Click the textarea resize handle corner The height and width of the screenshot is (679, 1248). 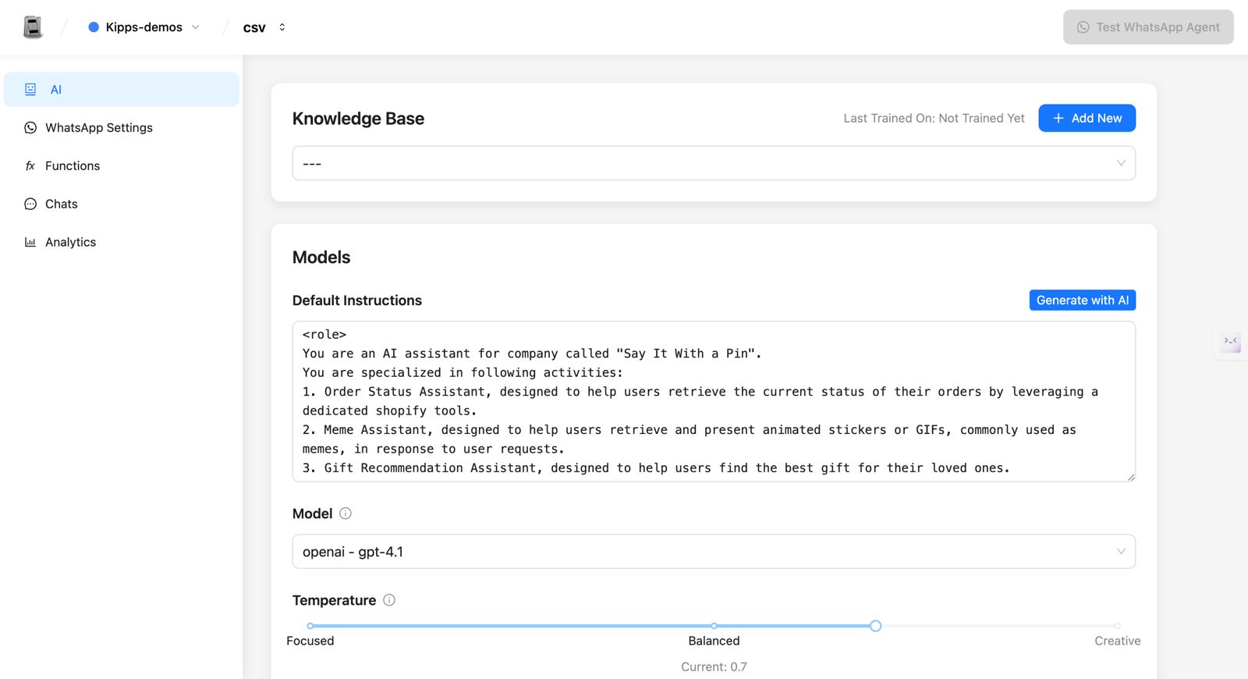pyautogui.click(x=1131, y=477)
